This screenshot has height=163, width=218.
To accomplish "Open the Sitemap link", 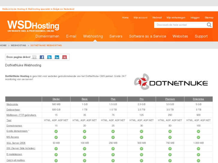I will click(x=209, y=18).
